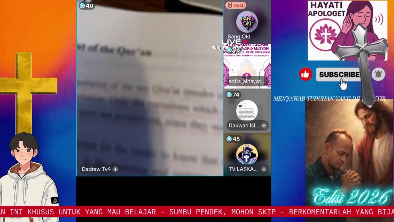Follow TV LASKA... with the plus icon
This screenshot has width=394, height=222.
point(264,169)
